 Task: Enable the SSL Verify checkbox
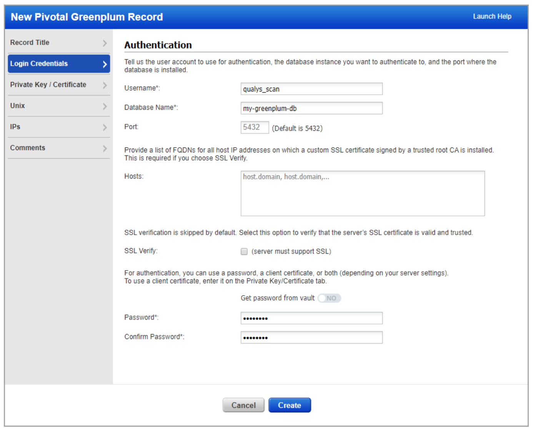tap(244, 252)
